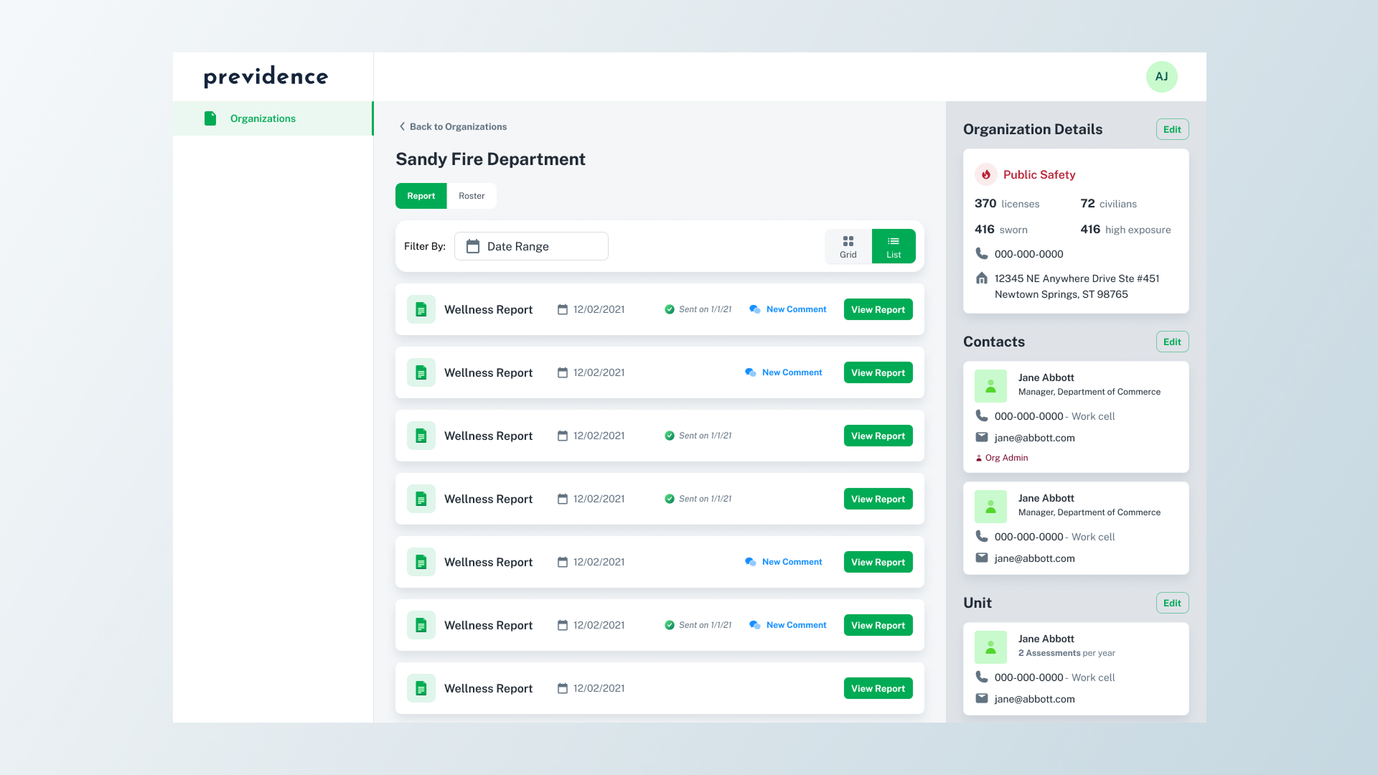The image size is (1378, 775).
Task: Select the Roster tab
Action: (x=472, y=196)
